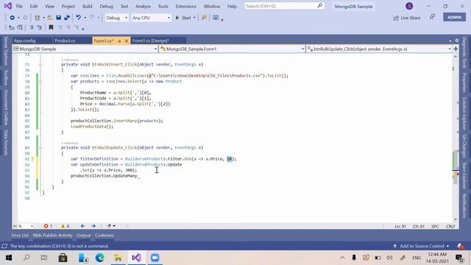Click the Navigate Backward toolbar icon

12,18
